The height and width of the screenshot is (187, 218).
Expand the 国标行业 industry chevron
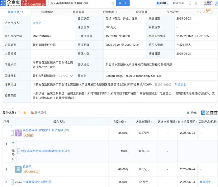pyautogui.click(x=72, y=76)
